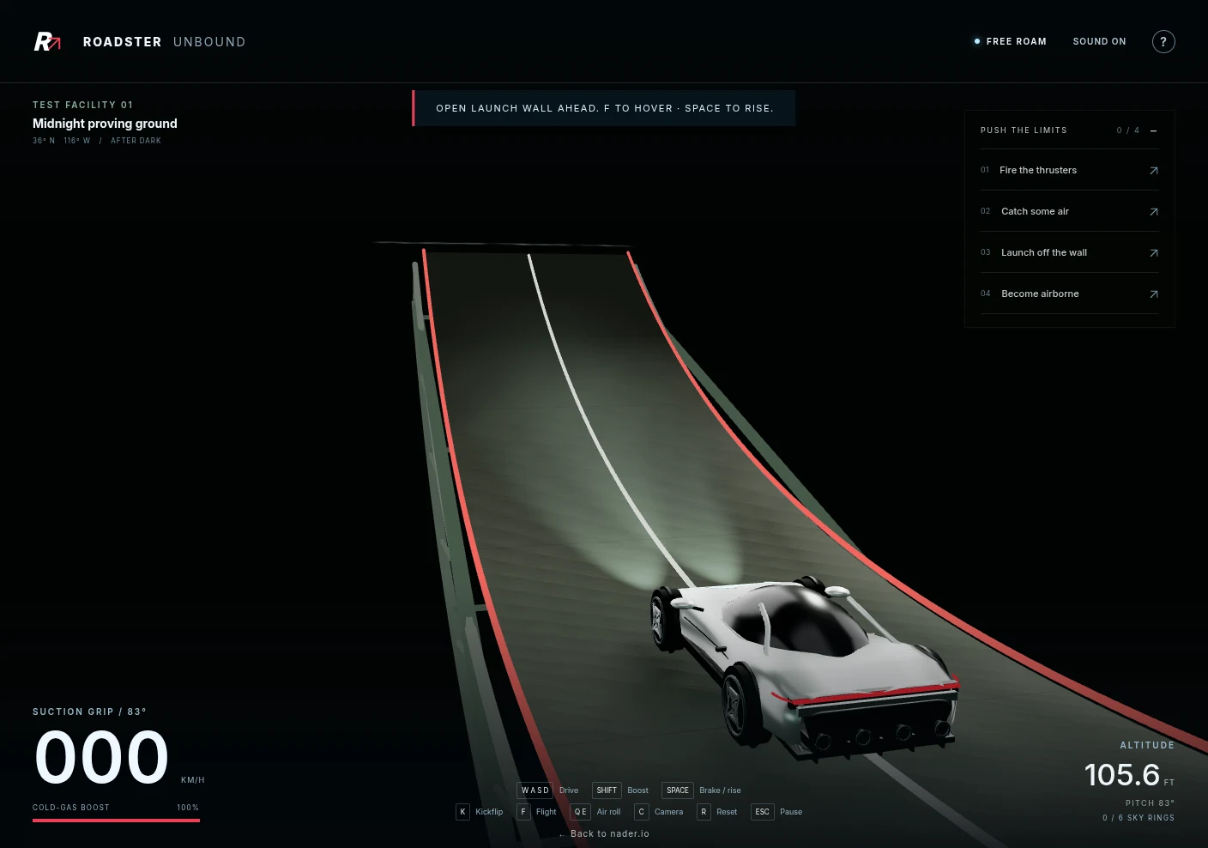Click the Kickflip control label
Viewport: 1208px width, 848px height.
click(489, 812)
